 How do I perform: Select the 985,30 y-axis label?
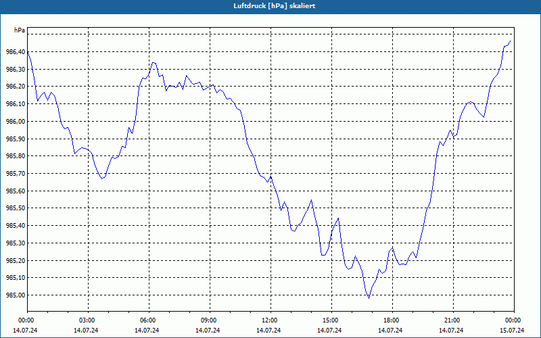(x=16, y=243)
